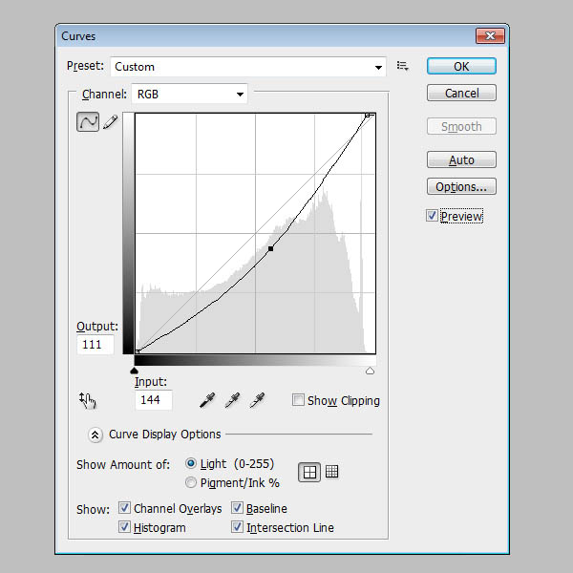Viewport: 573px width, 573px height.
Task: Open the preset options menu icon
Action: point(403,66)
